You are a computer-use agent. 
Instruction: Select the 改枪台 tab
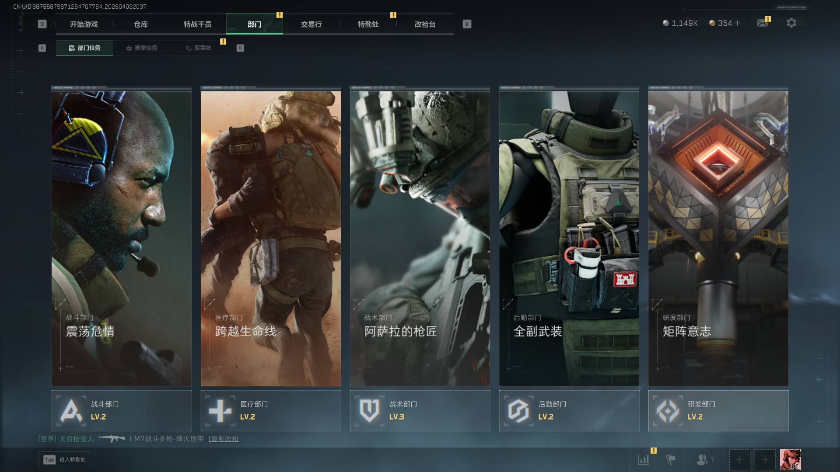tap(425, 24)
